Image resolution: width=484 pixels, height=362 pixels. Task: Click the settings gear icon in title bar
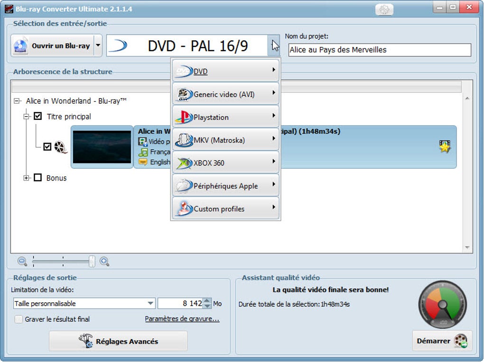[x=384, y=9]
